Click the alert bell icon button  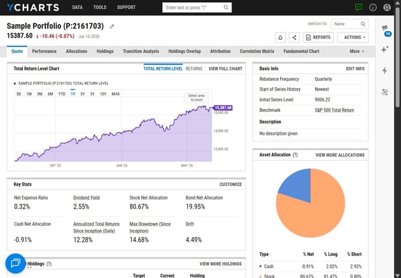pyautogui.click(x=280, y=37)
